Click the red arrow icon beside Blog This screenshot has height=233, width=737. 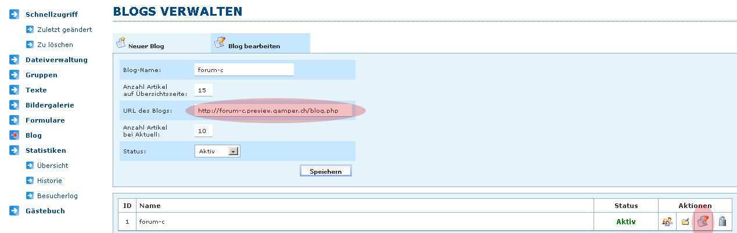click(15, 135)
